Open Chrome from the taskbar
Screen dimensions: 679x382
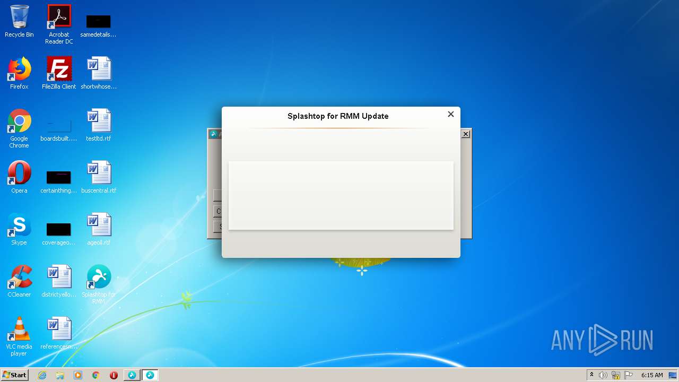(96, 375)
